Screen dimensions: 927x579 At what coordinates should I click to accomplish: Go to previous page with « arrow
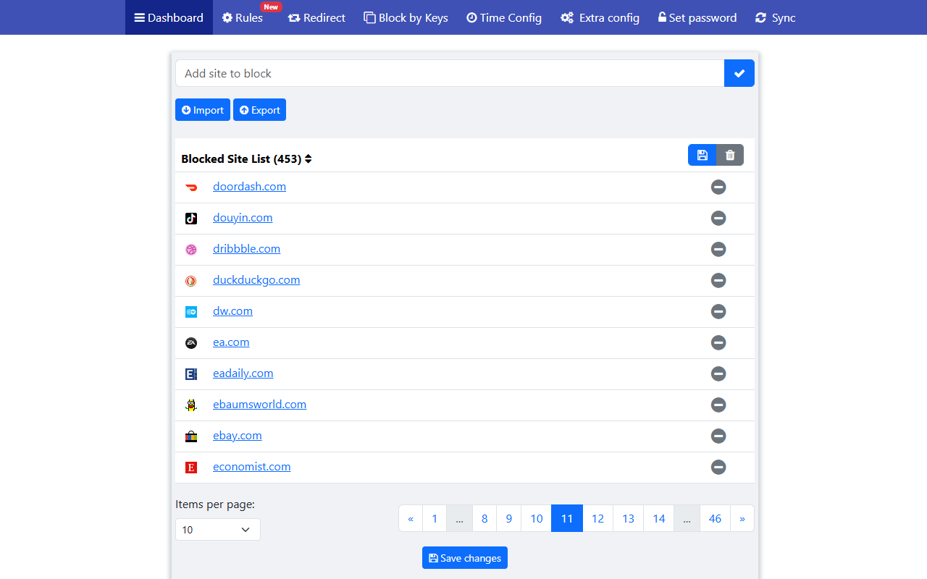point(411,518)
